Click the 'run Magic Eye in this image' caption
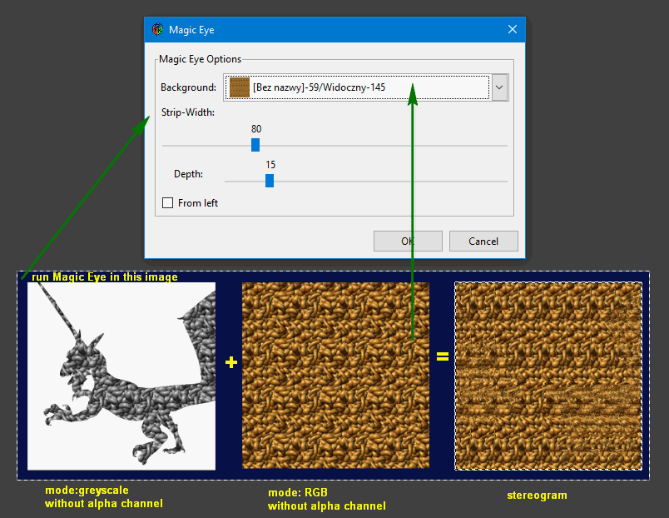 (105, 276)
